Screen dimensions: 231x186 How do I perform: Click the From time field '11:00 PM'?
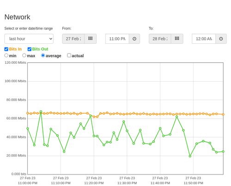pyautogui.click(x=117, y=39)
